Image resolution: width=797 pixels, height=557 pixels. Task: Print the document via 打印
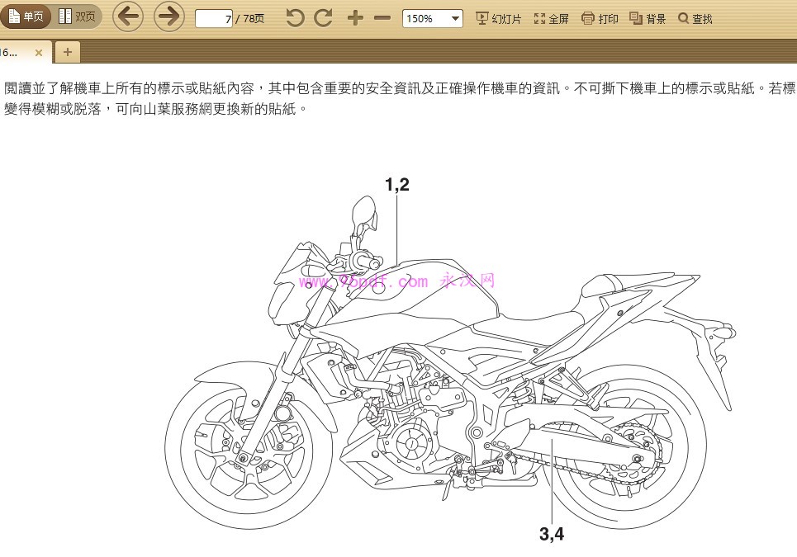[599, 17]
